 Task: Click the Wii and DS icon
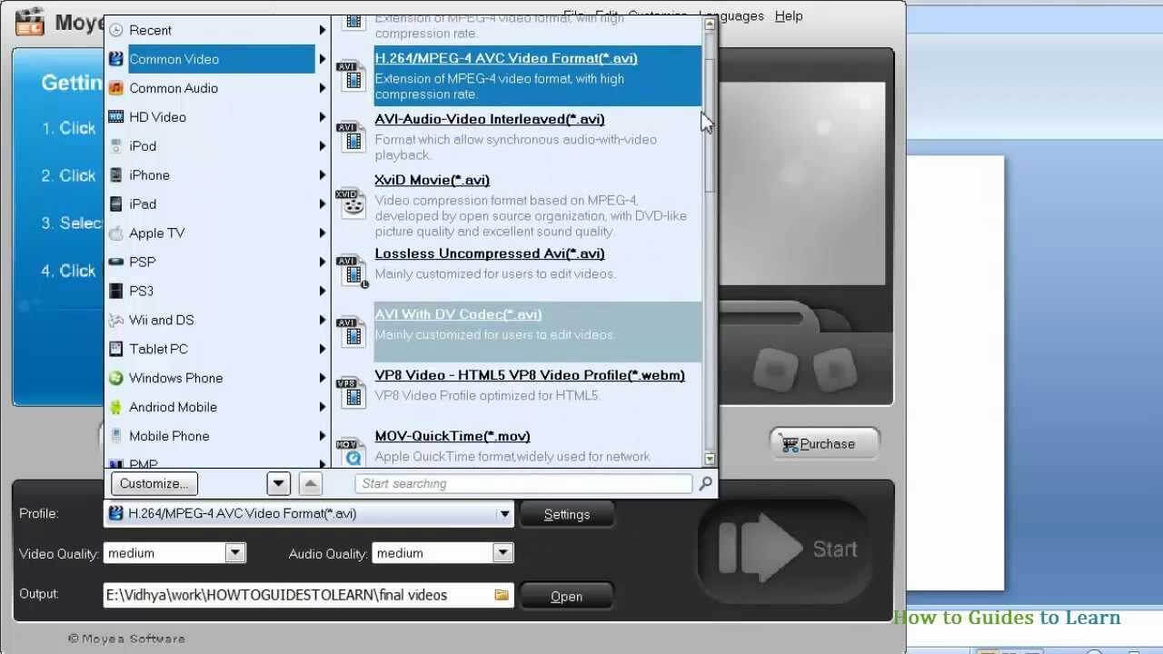115,321
